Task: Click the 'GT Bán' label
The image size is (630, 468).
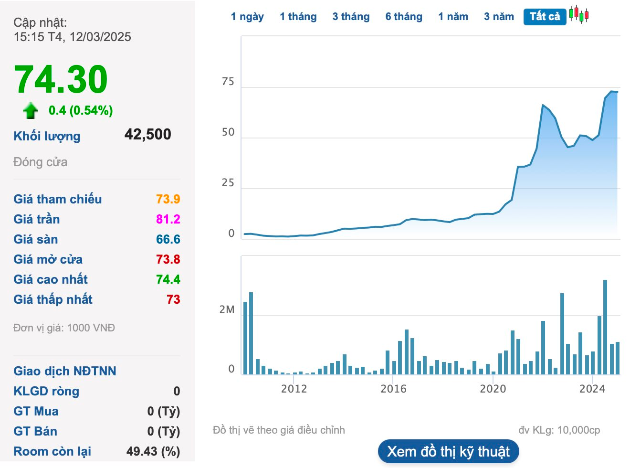Action: (x=35, y=431)
